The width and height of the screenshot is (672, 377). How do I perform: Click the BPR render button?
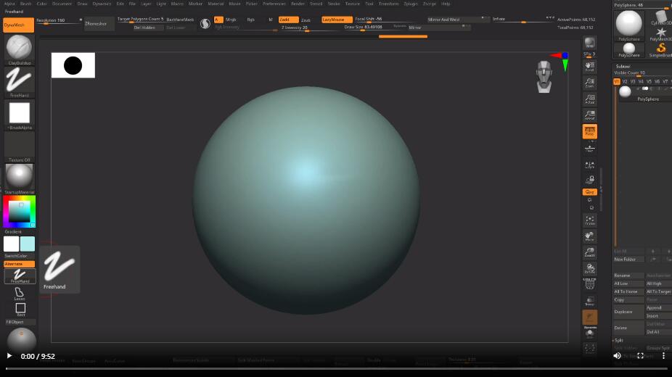pos(589,43)
